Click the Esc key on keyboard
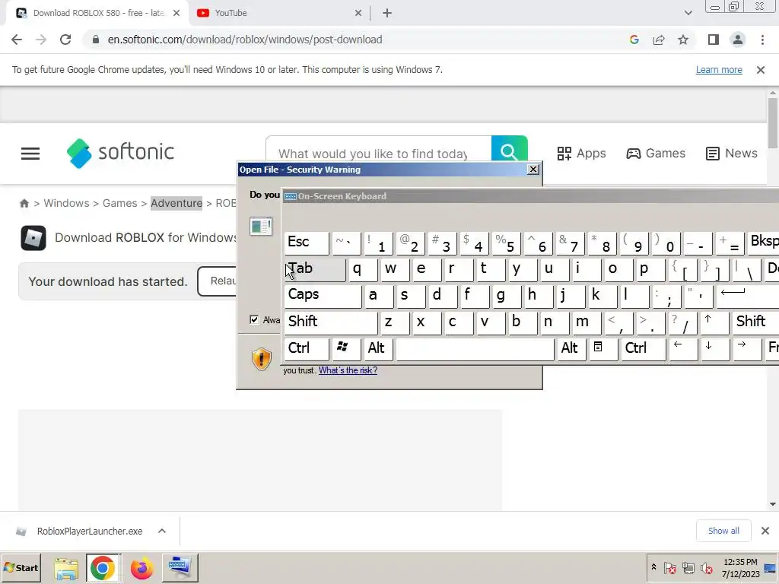This screenshot has width=779, height=584. 307,243
